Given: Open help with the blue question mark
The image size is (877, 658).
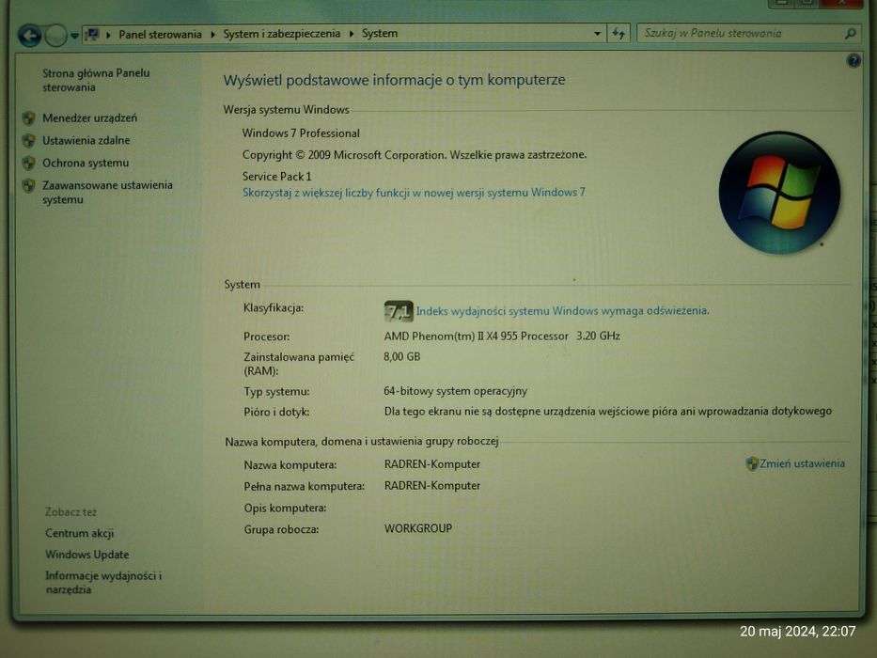Looking at the screenshot, I should [x=854, y=60].
